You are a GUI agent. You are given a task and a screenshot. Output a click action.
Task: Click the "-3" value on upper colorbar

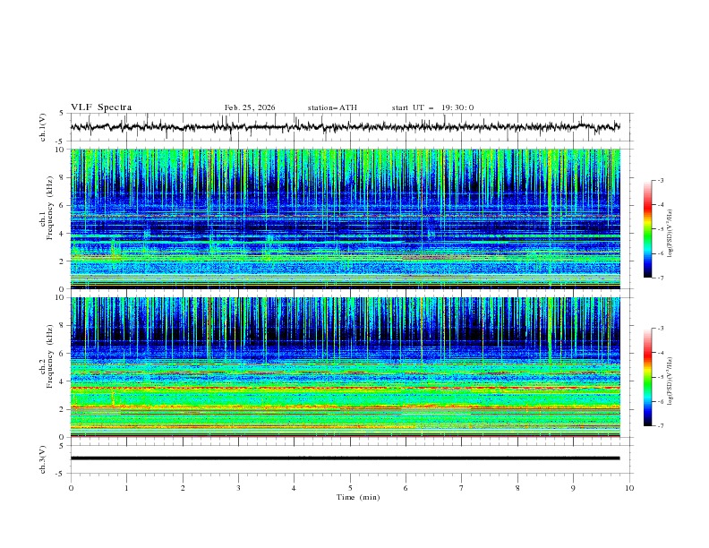660,180
